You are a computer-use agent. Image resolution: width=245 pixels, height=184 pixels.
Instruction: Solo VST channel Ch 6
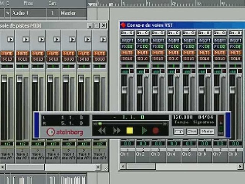click(204, 59)
